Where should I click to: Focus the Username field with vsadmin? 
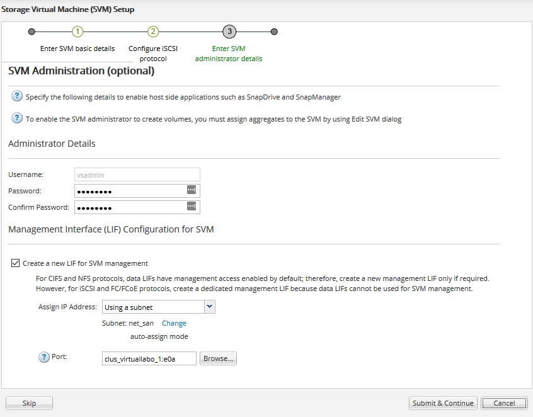(x=137, y=174)
